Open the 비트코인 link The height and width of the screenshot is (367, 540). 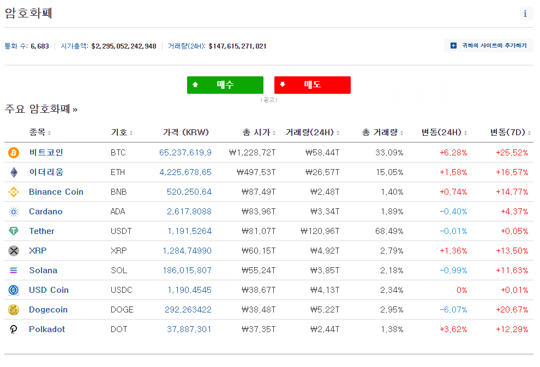click(46, 153)
